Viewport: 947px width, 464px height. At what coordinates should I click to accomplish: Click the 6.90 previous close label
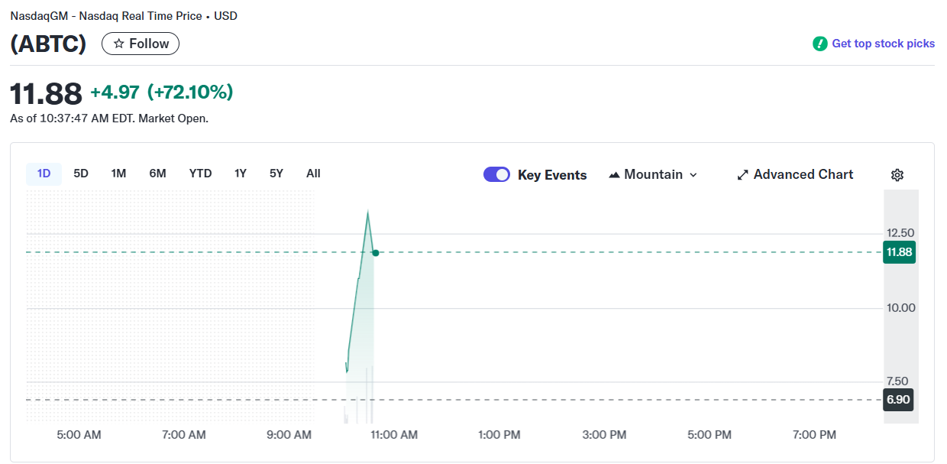pos(898,400)
